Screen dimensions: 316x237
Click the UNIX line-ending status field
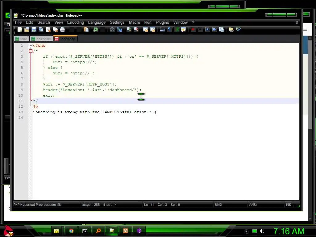[x=219, y=205]
